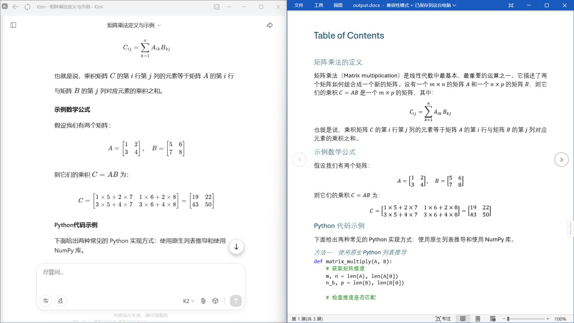Open Kimi's three-dot more options menu

click(230, 7)
